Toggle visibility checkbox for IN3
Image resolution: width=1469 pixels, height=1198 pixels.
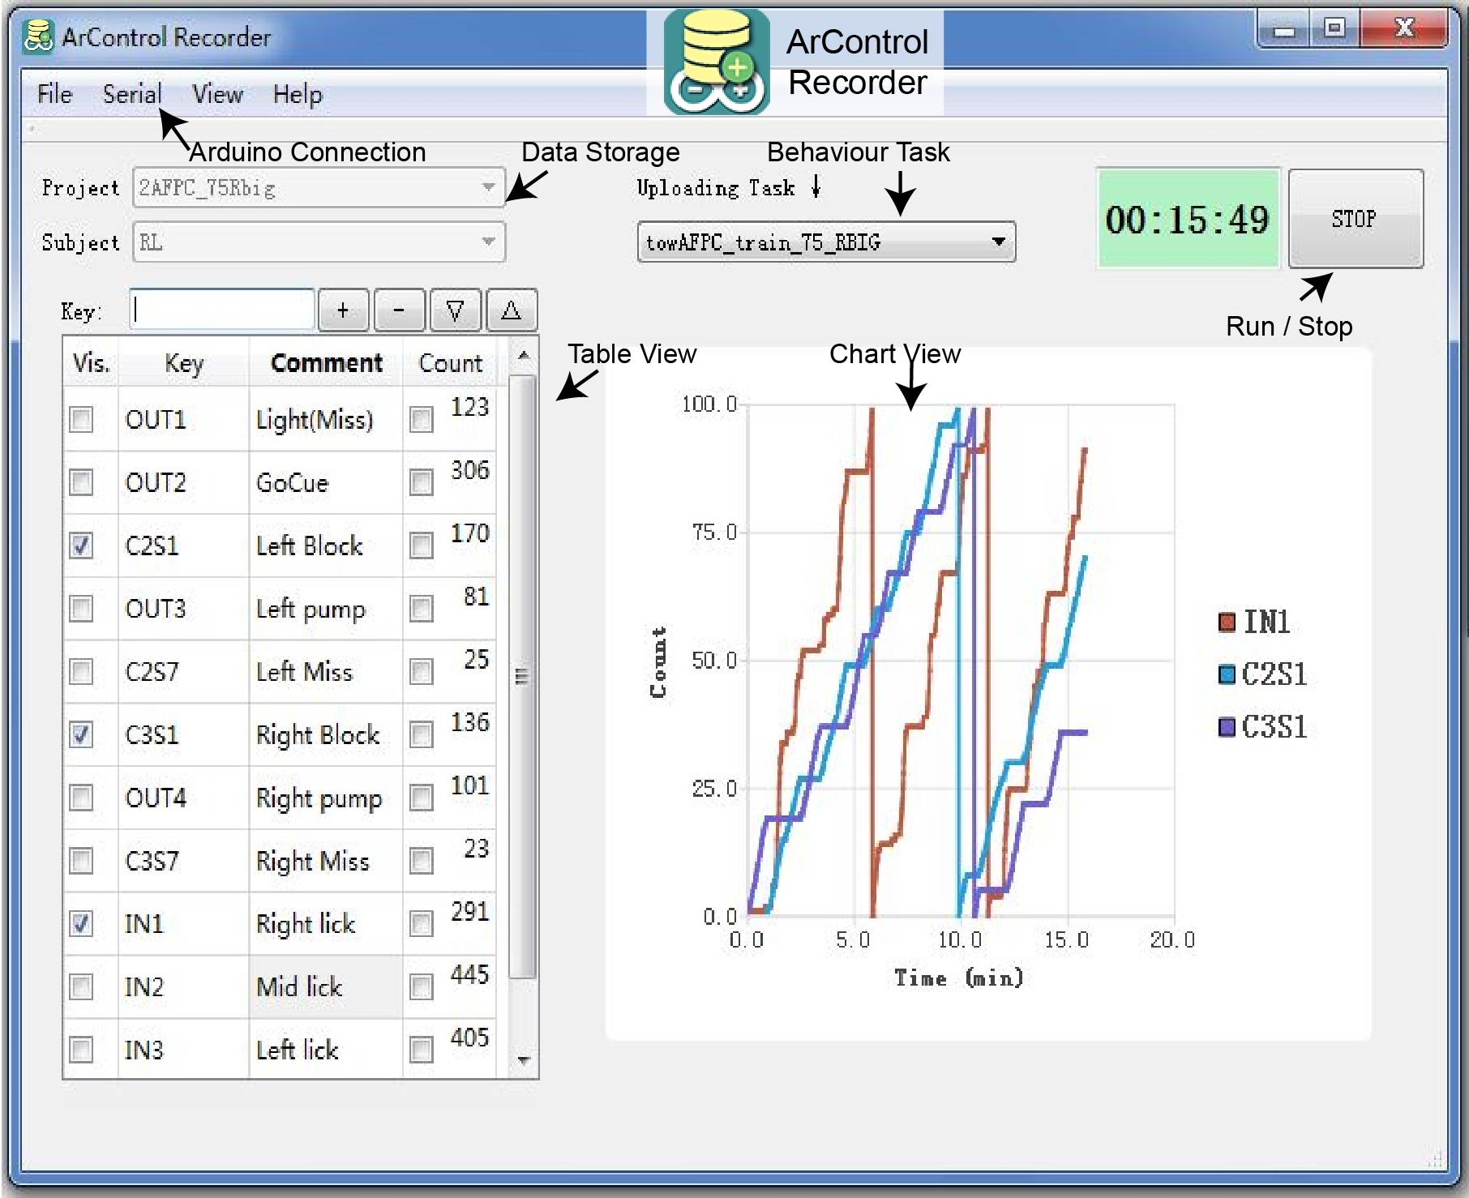pos(81,1050)
